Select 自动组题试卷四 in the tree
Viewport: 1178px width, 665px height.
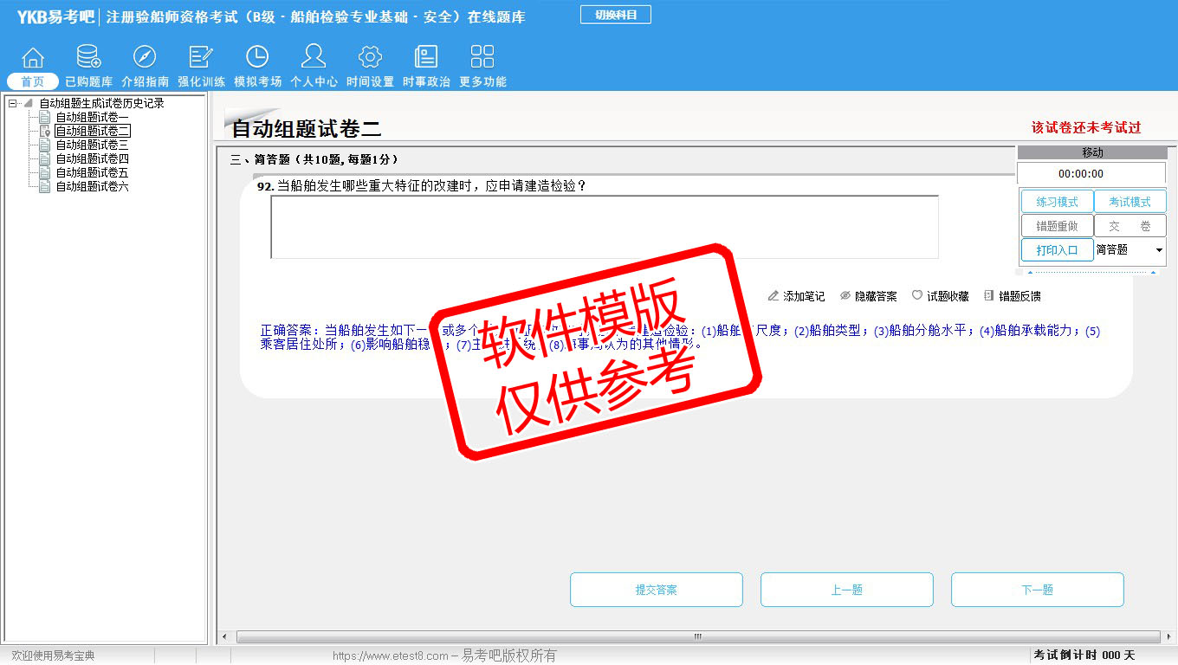92,159
